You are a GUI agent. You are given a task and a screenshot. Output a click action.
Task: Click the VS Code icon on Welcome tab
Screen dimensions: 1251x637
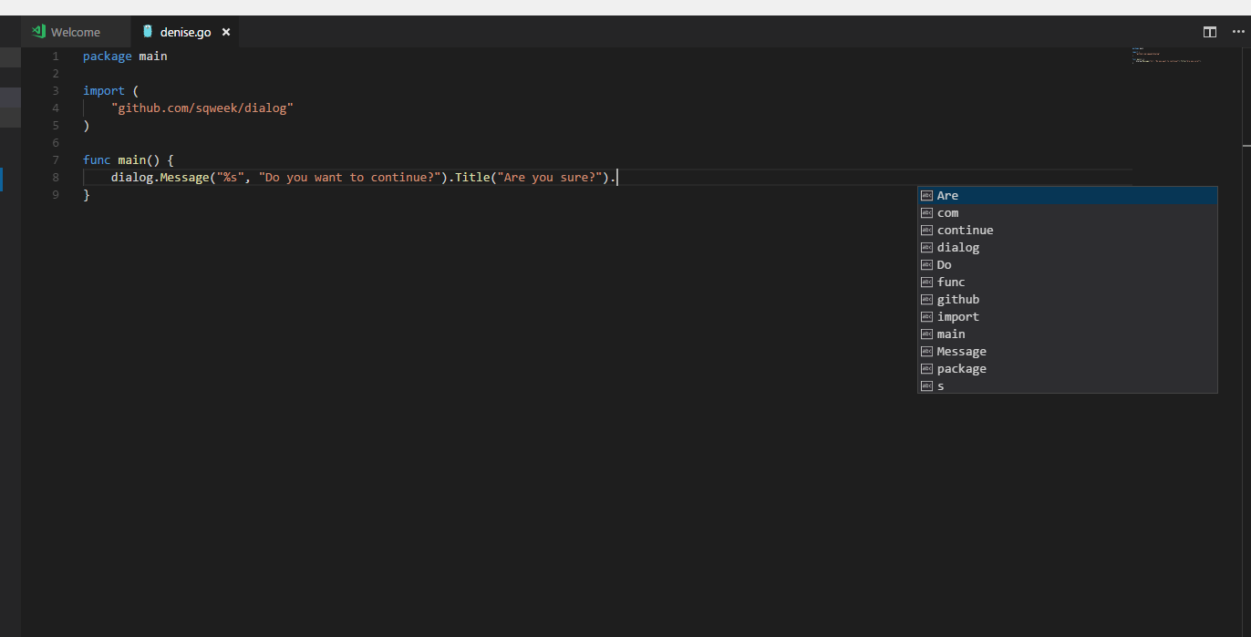pos(38,32)
